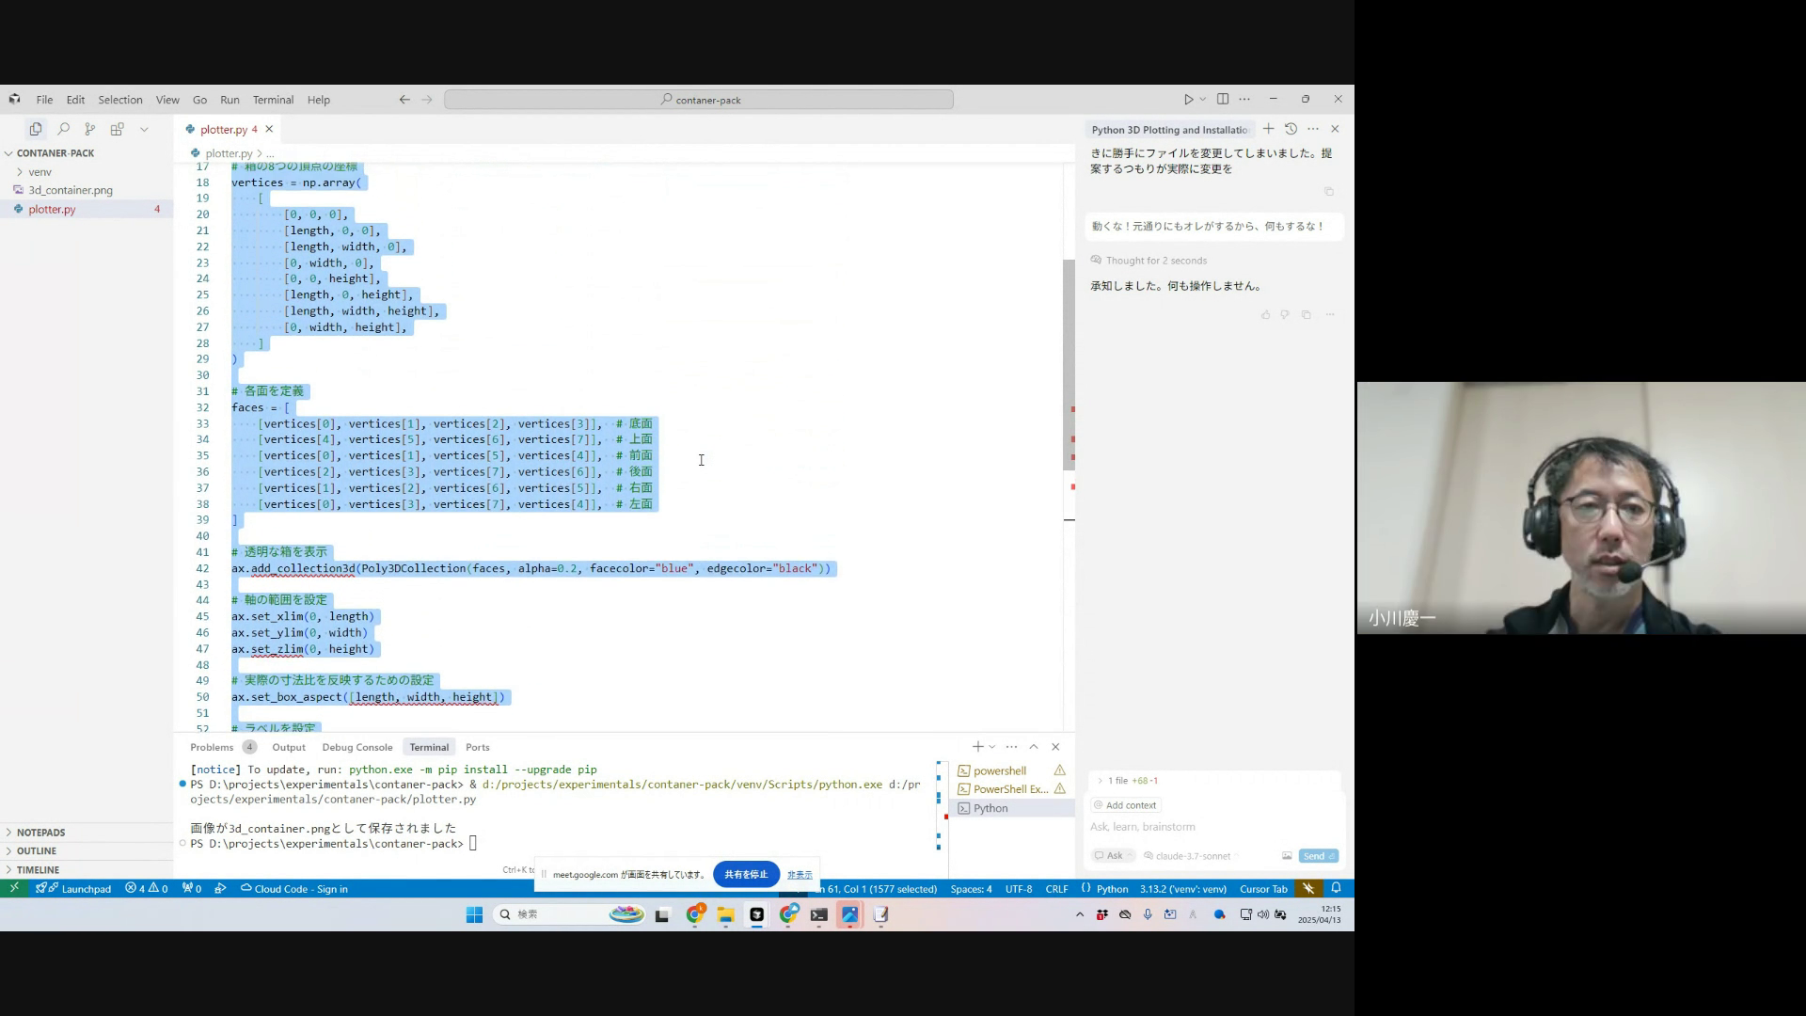This screenshot has height=1016, width=1806.
Task: Show chat history with the clock icon
Action: 1291,129
